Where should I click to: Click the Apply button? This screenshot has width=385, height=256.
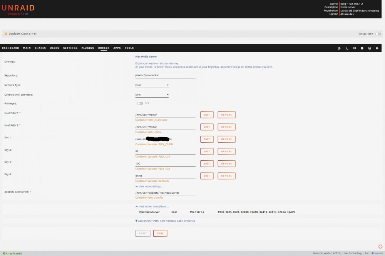143,233
